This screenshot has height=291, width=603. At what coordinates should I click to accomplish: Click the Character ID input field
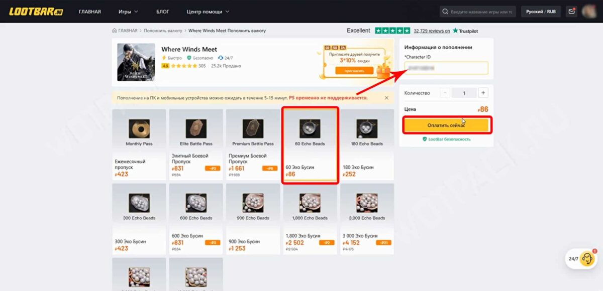point(446,68)
